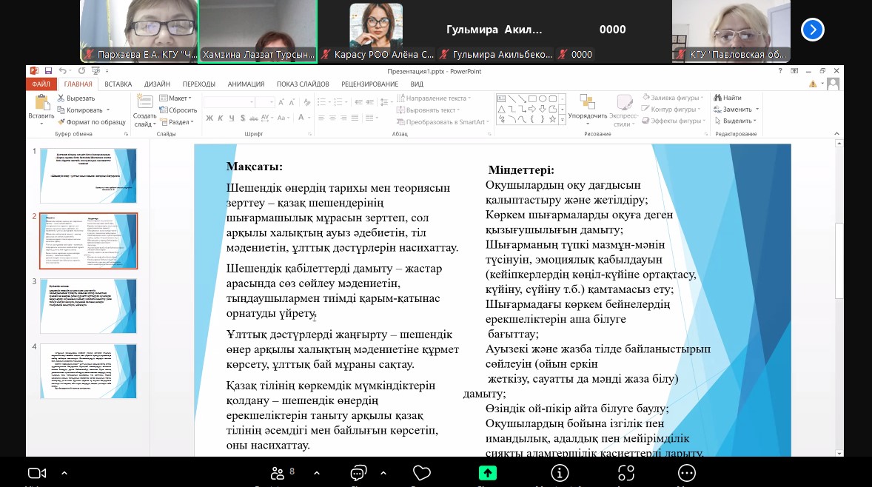Click the green share screen button
This screenshot has width=872, height=487.
click(x=487, y=473)
